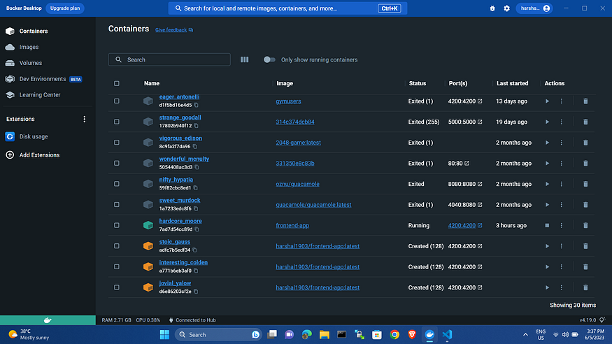Delete the nifty_hypatia container
The image size is (612, 344).
click(x=585, y=184)
